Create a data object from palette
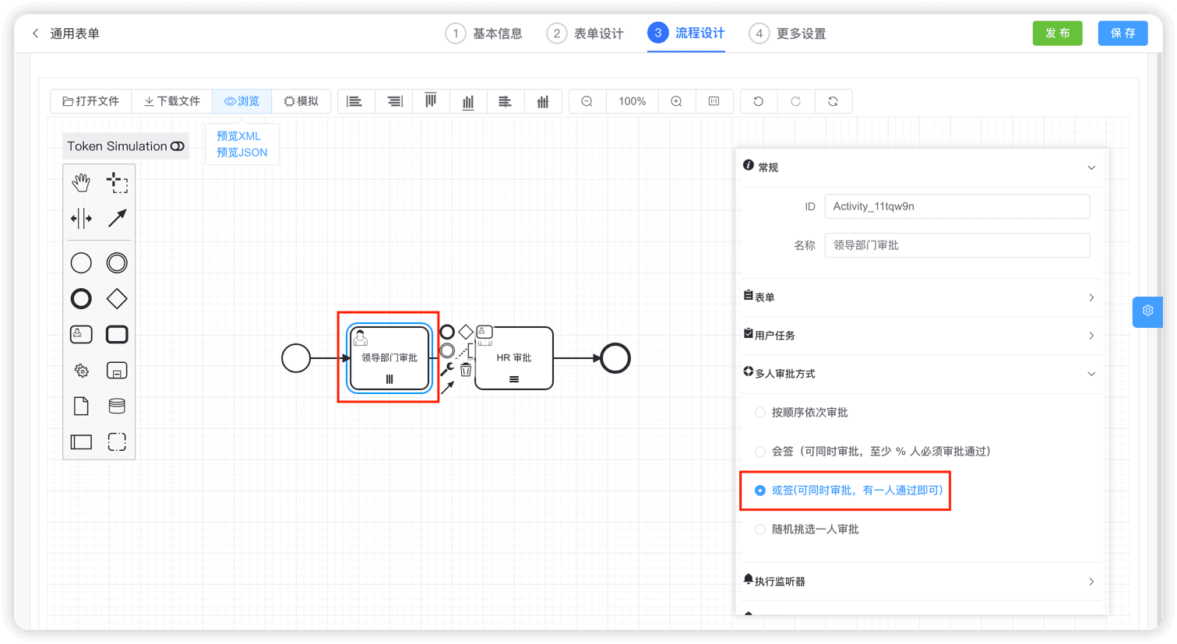 click(x=81, y=406)
